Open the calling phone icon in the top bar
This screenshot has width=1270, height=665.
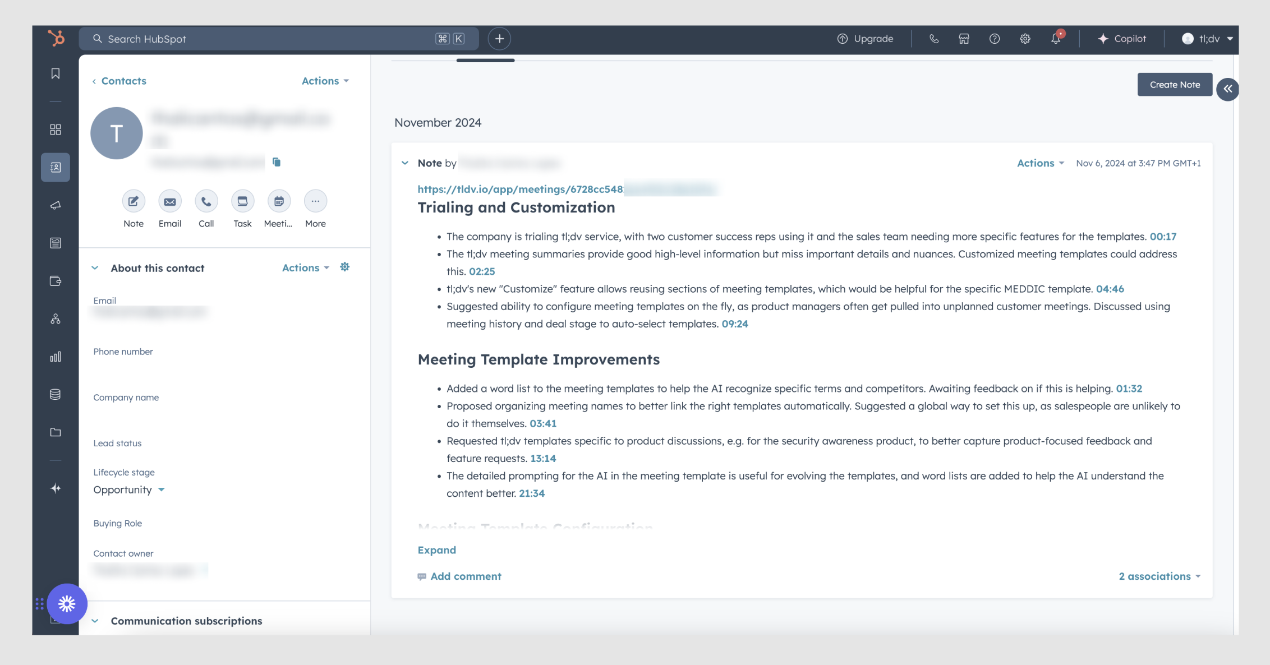tap(934, 39)
